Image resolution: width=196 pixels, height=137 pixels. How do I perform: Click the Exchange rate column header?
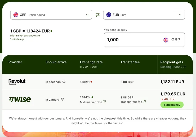[91, 62]
